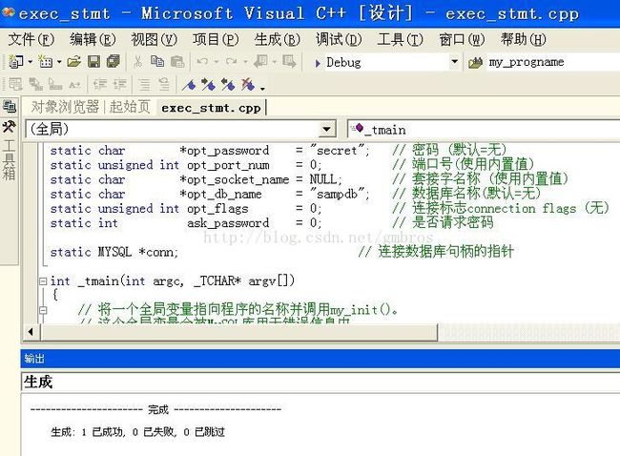Viewport: 620px width, 456px height.
Task: Open the 调试(D) menu
Action: tap(339, 39)
